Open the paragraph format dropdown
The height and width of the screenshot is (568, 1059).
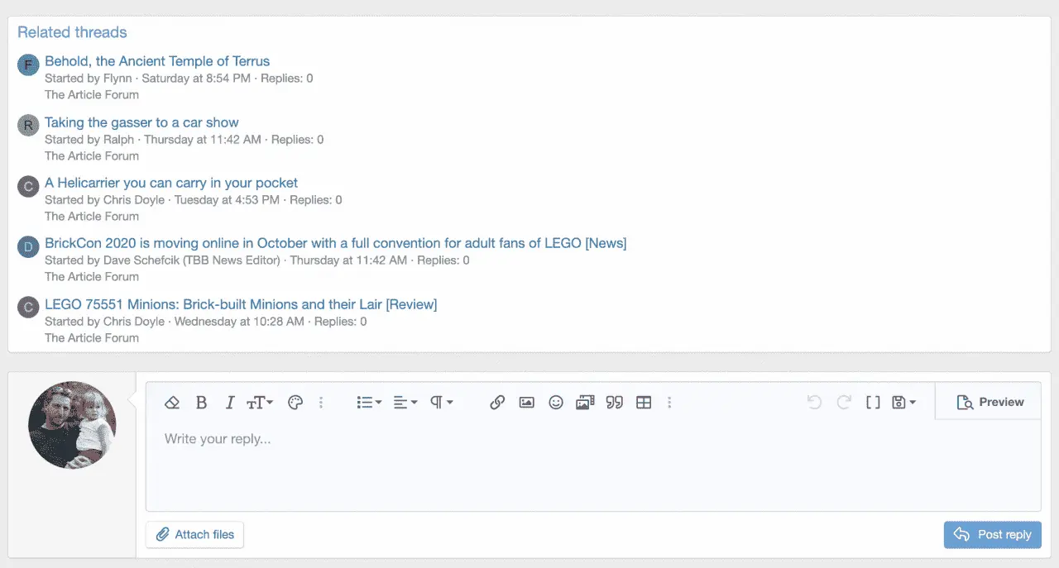tap(442, 403)
